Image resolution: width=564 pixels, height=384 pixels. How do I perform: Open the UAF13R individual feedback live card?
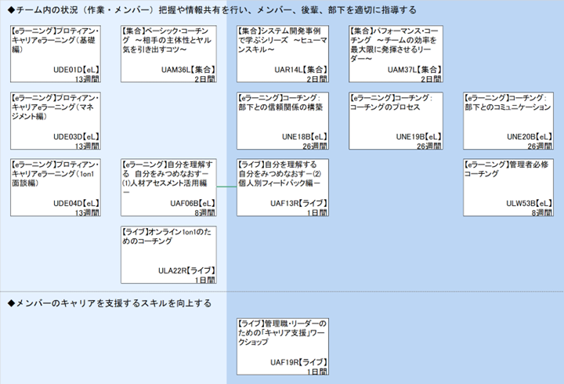[x=283, y=187]
